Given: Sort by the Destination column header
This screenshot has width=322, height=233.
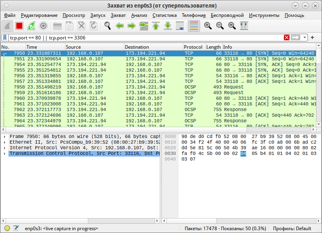Looking at the screenshot, I should [x=154, y=47].
